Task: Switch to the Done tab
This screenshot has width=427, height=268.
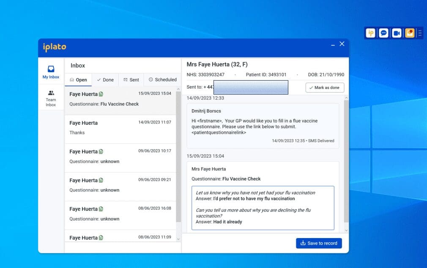Action: click(105, 80)
